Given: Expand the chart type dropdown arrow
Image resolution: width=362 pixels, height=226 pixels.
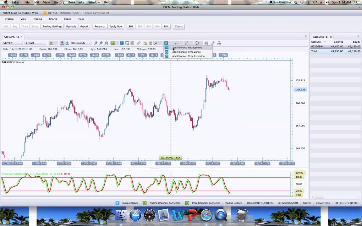Looking at the screenshot, I should 56,43.
